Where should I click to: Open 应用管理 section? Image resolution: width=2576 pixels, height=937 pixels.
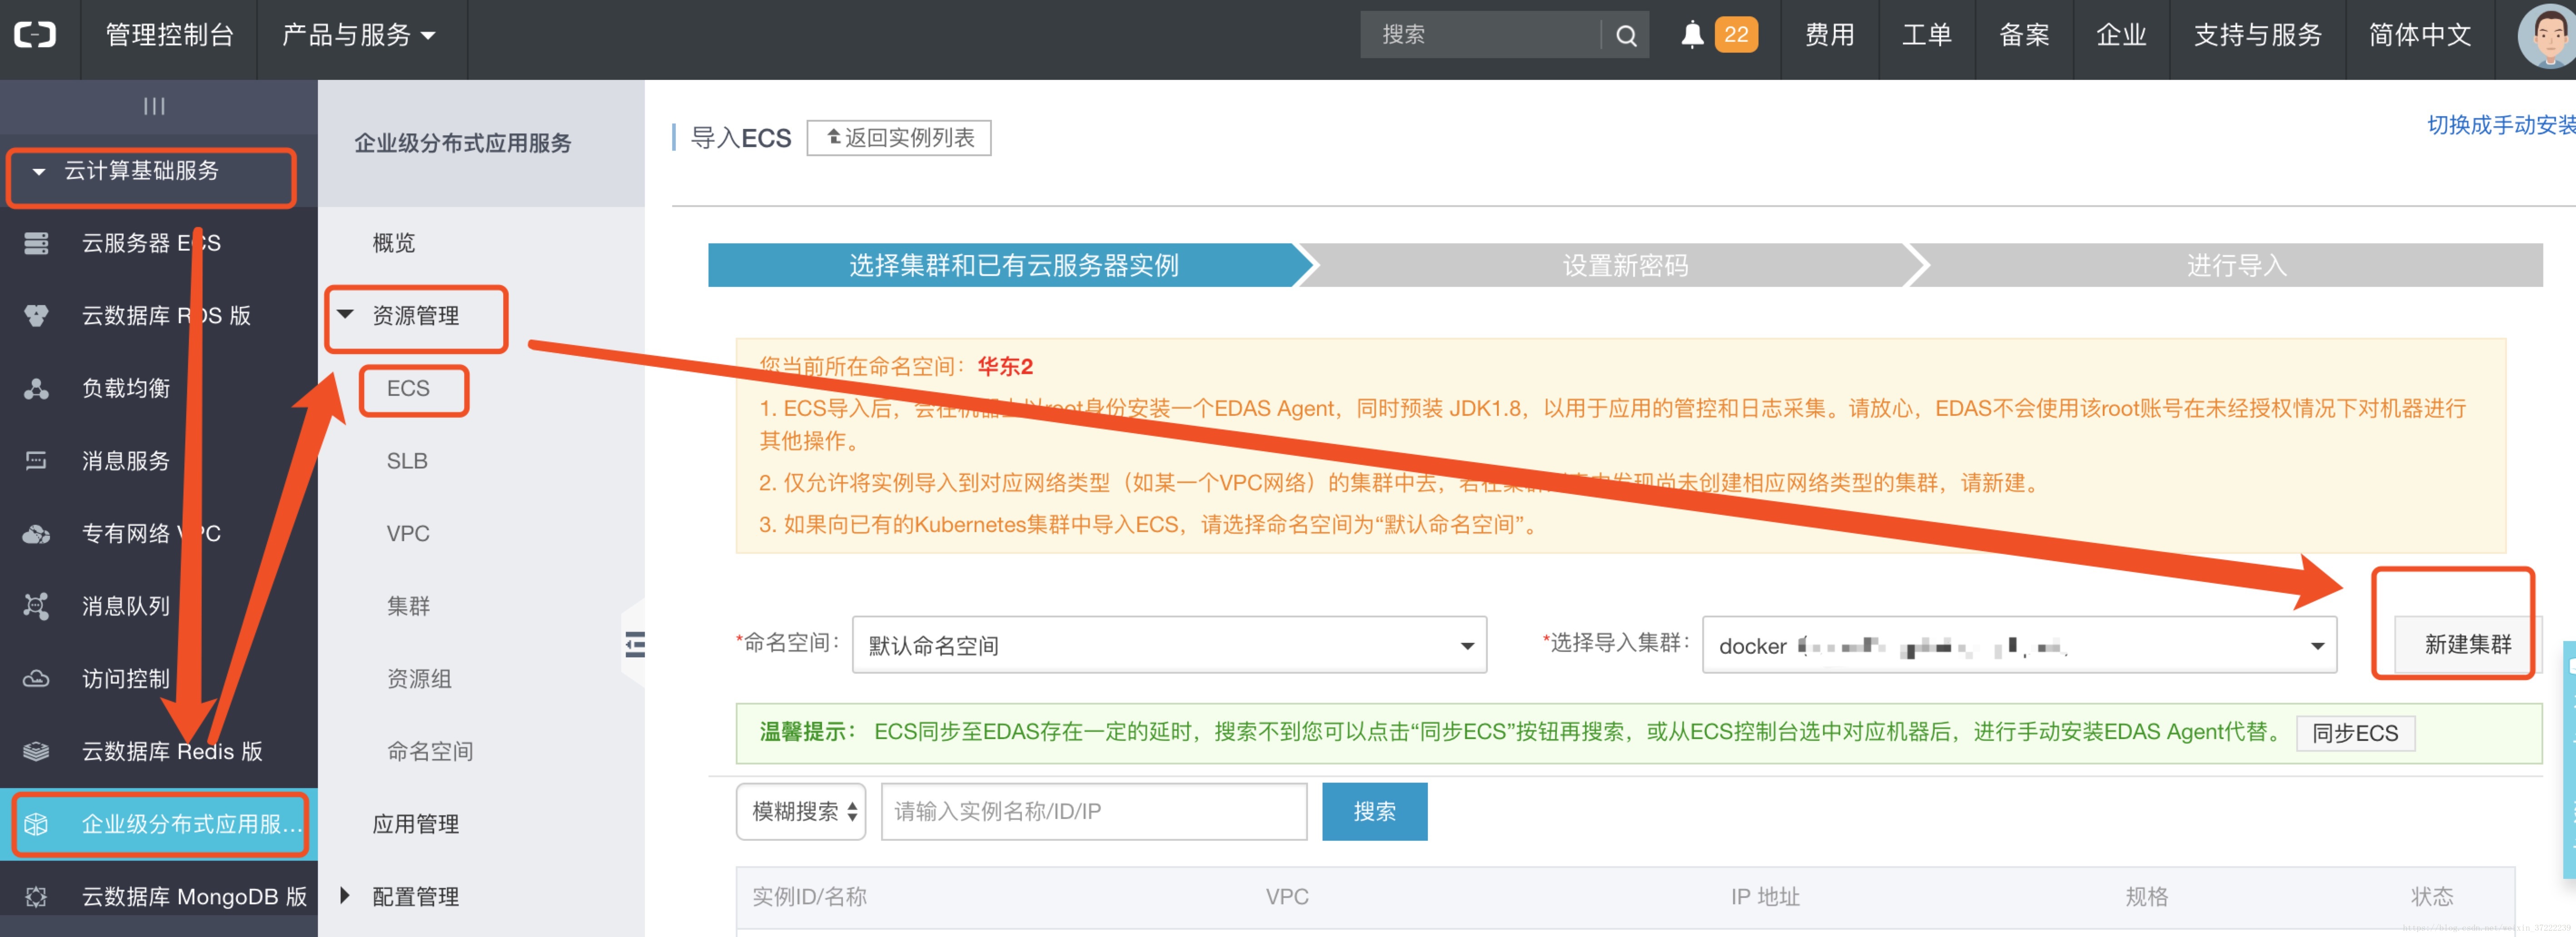click(x=416, y=824)
